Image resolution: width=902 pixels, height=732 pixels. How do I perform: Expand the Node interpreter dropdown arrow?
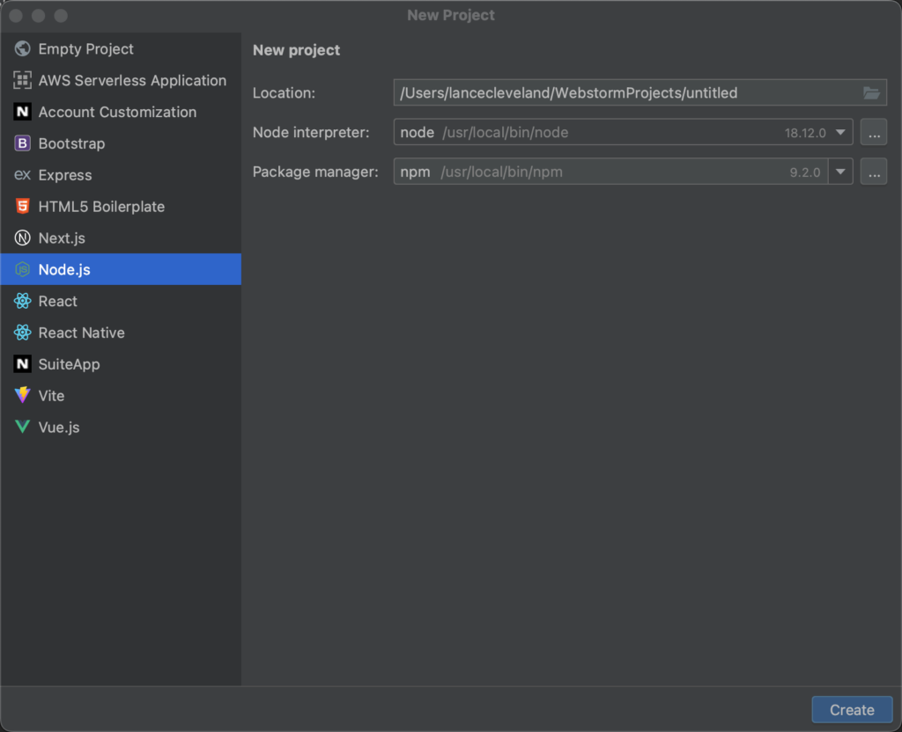coord(841,133)
